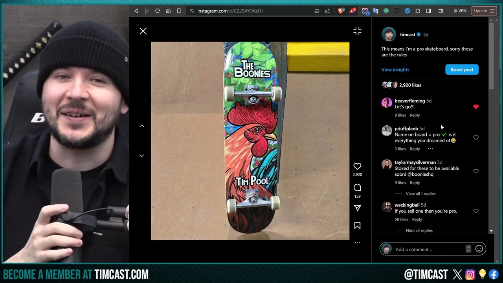The image size is (503, 283).
Task: Share post with paper plane icon
Action: click(357, 208)
